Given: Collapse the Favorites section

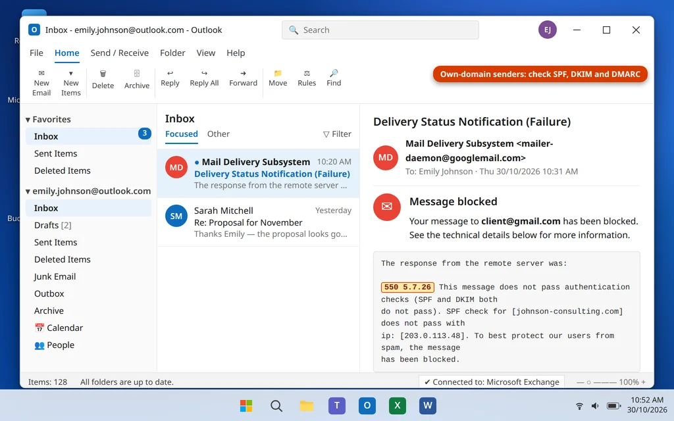Looking at the screenshot, I should (x=28, y=120).
